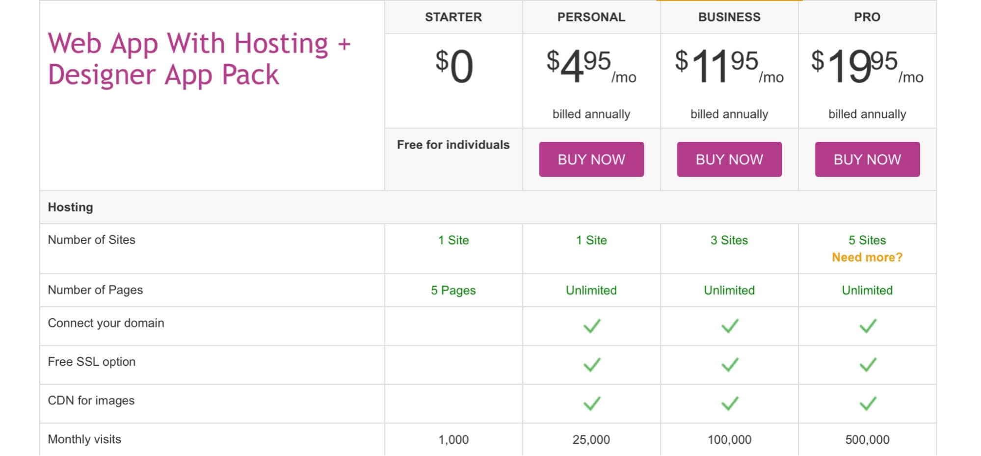
Task: Select the STARTER plan header
Action: point(453,17)
